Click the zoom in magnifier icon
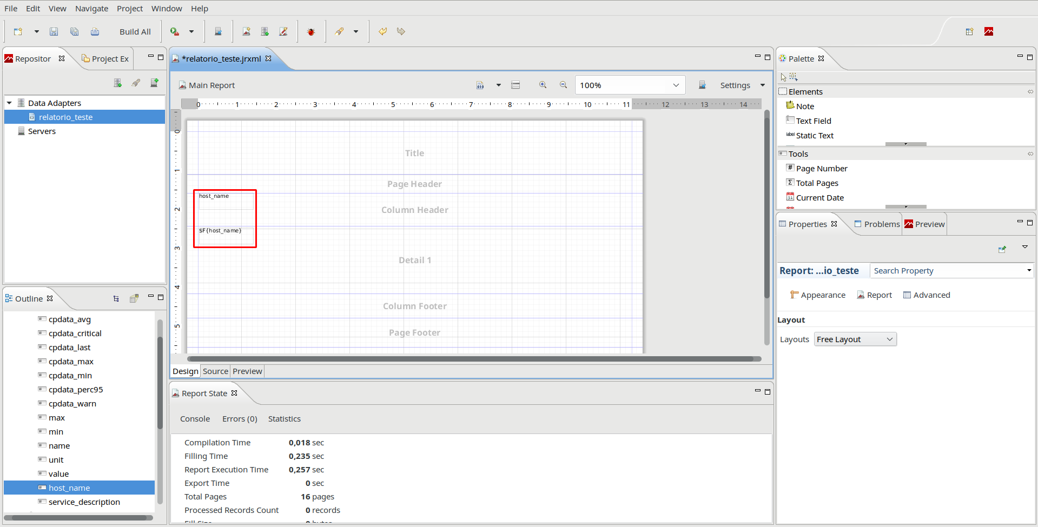 (543, 85)
